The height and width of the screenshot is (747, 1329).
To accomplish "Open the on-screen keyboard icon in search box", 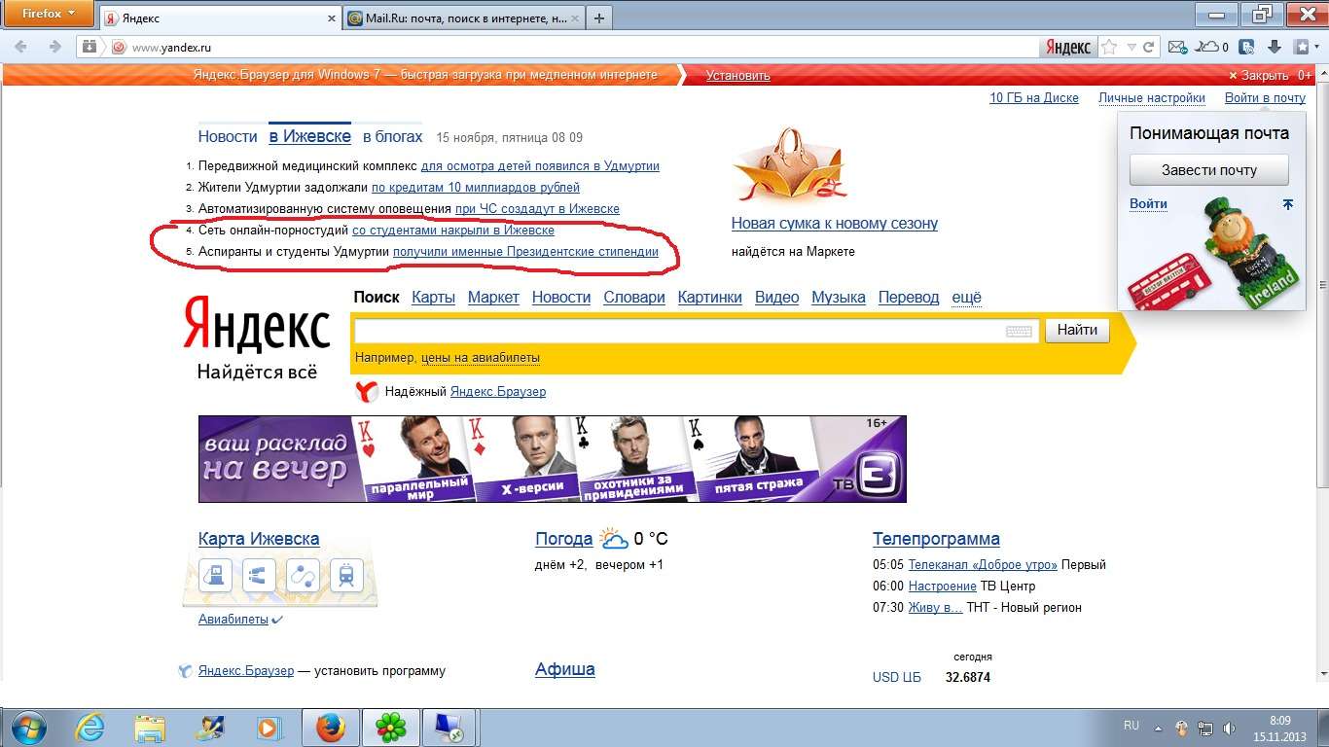I will point(1019,332).
